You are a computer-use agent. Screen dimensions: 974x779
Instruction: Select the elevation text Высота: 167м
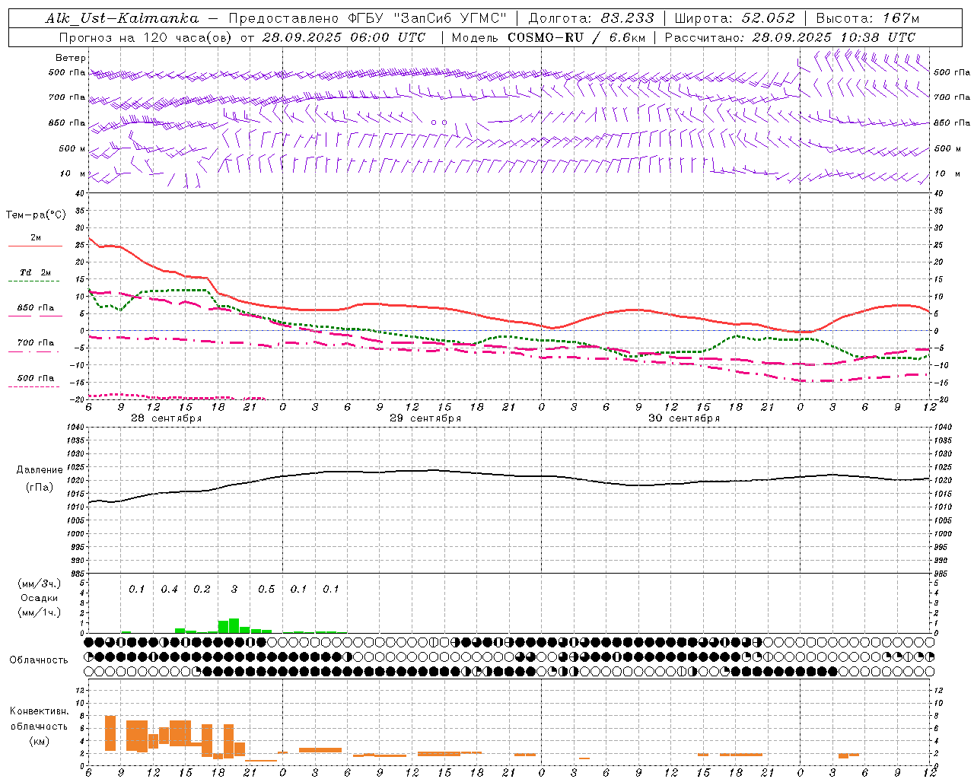click(867, 18)
